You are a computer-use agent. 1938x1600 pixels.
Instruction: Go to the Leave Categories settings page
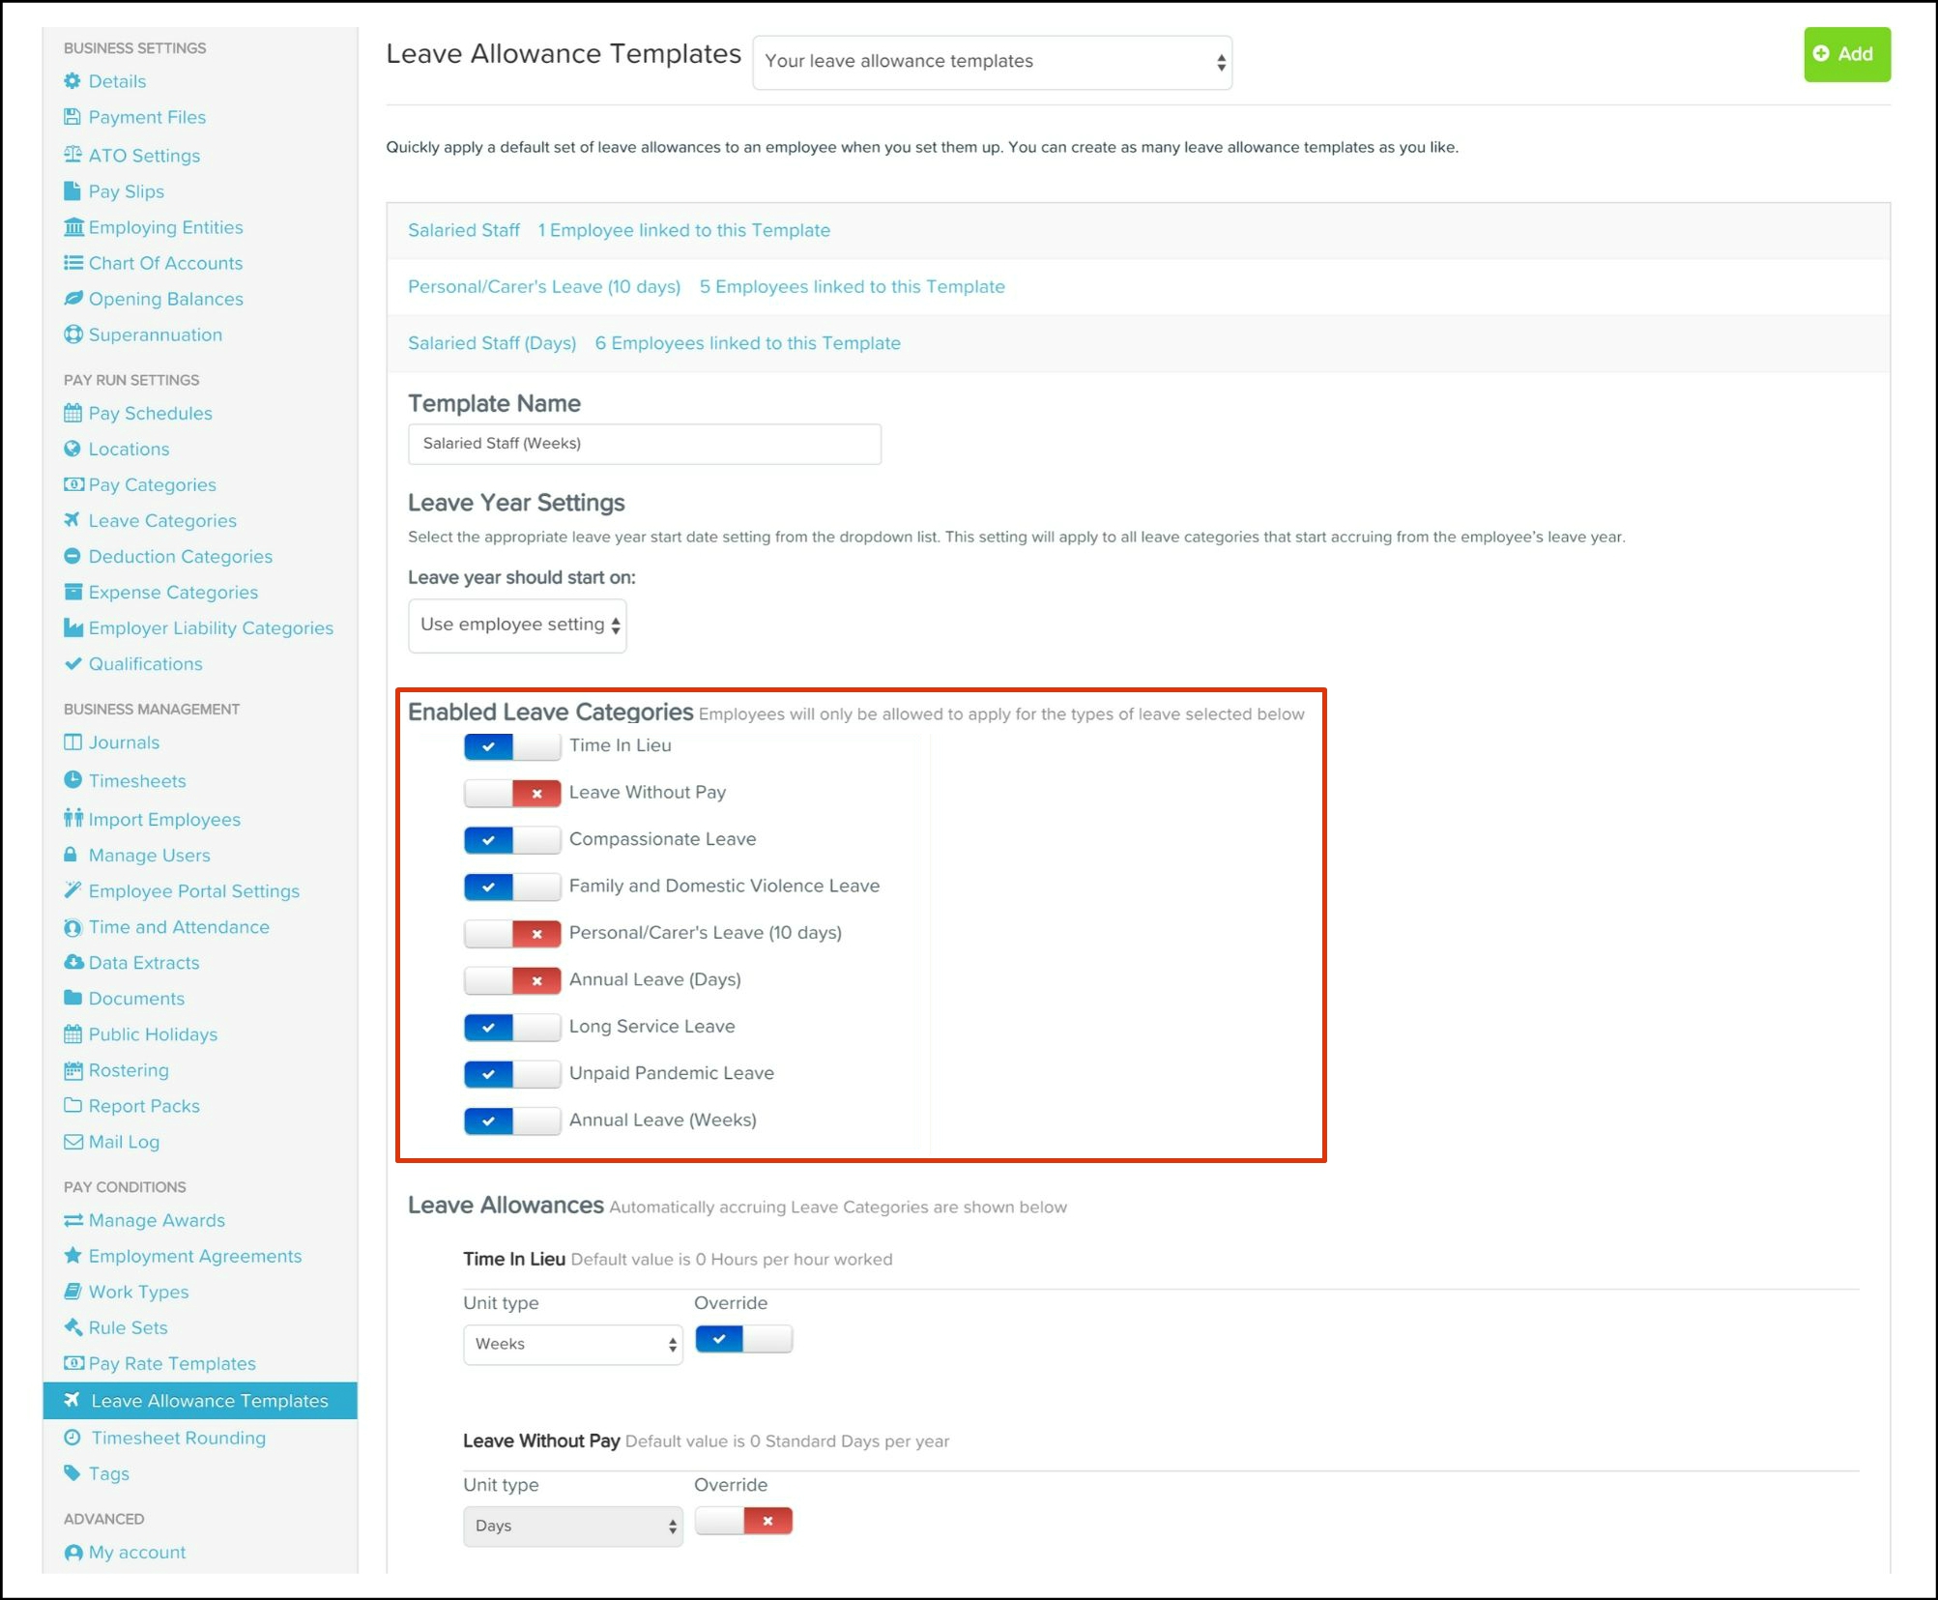(x=162, y=520)
